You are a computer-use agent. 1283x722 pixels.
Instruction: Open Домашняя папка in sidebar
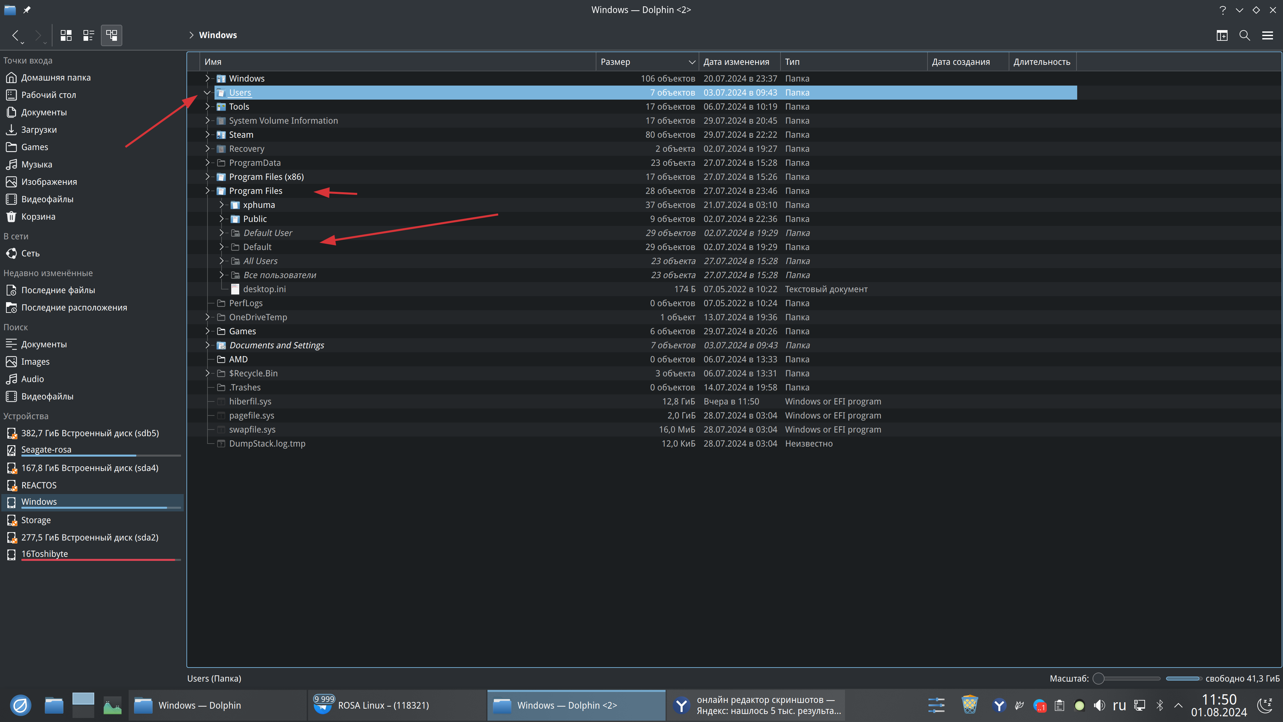point(56,78)
